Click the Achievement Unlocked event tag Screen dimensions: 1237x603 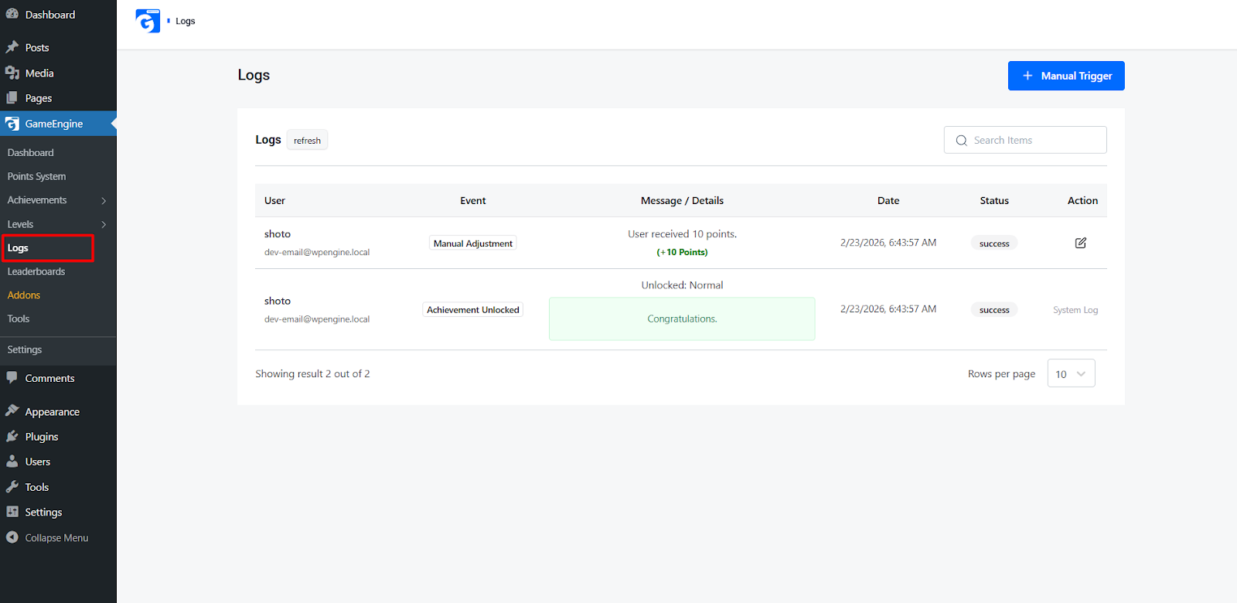(473, 309)
